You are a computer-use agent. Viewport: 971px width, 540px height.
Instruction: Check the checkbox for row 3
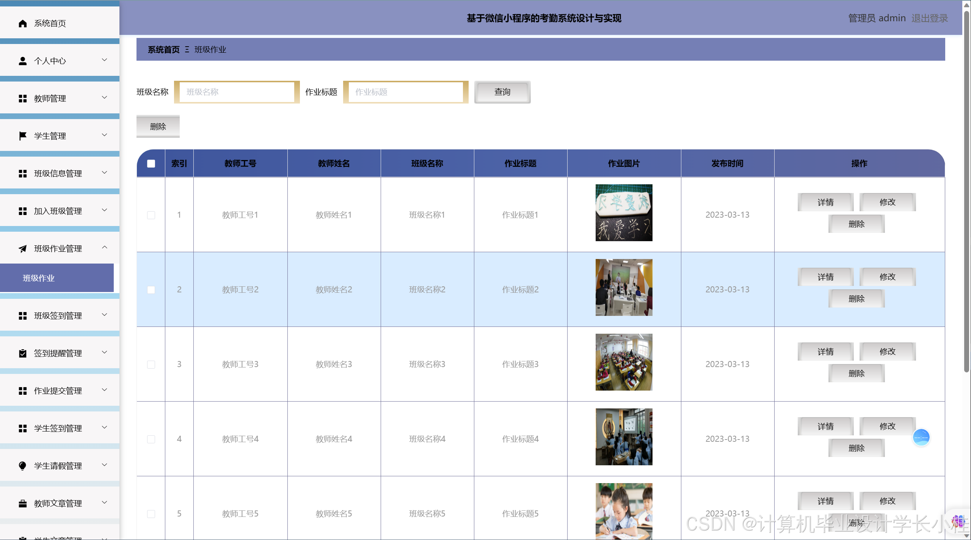click(x=151, y=364)
